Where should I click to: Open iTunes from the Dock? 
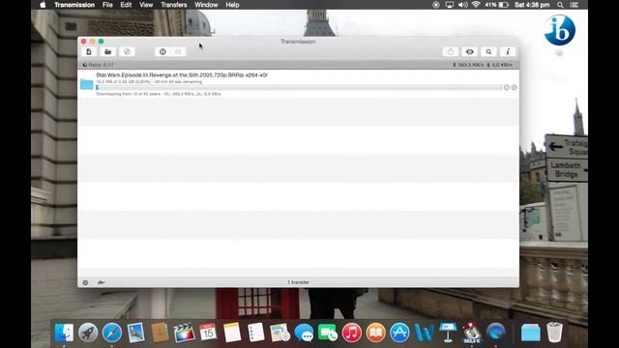[352, 333]
